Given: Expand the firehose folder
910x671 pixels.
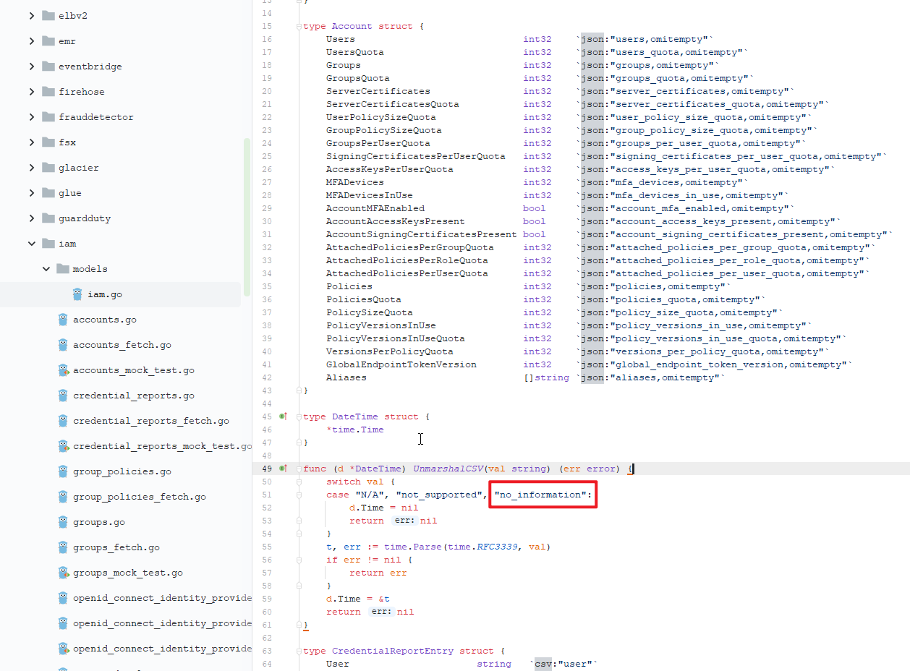Looking at the screenshot, I should coord(32,92).
